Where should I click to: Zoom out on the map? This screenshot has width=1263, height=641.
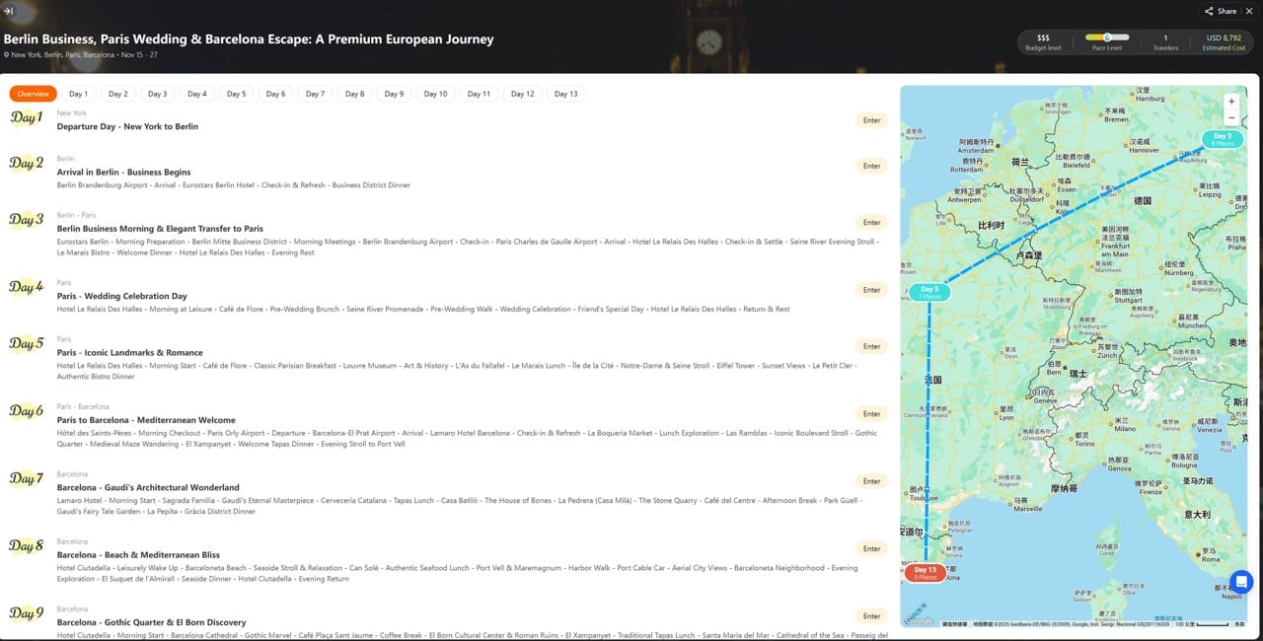pos(1230,118)
